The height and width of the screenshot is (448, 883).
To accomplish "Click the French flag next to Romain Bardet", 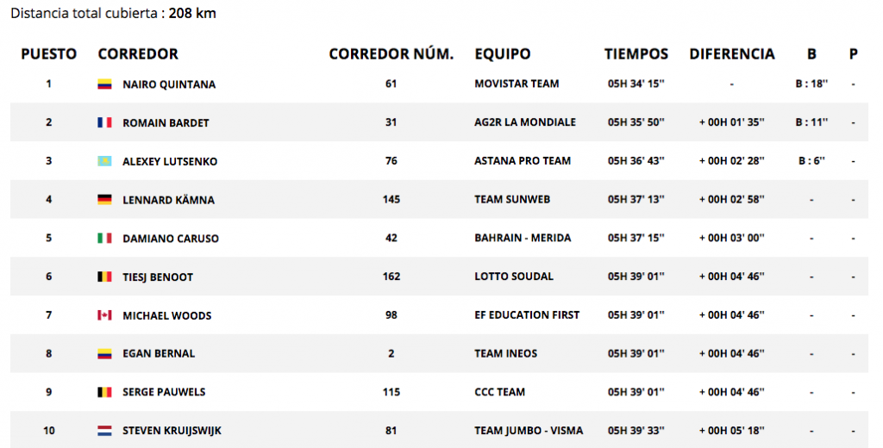I will tap(104, 122).
